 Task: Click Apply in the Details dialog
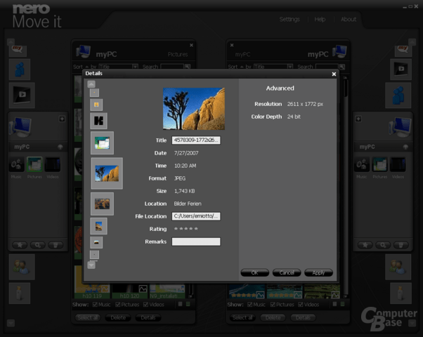[x=318, y=272]
